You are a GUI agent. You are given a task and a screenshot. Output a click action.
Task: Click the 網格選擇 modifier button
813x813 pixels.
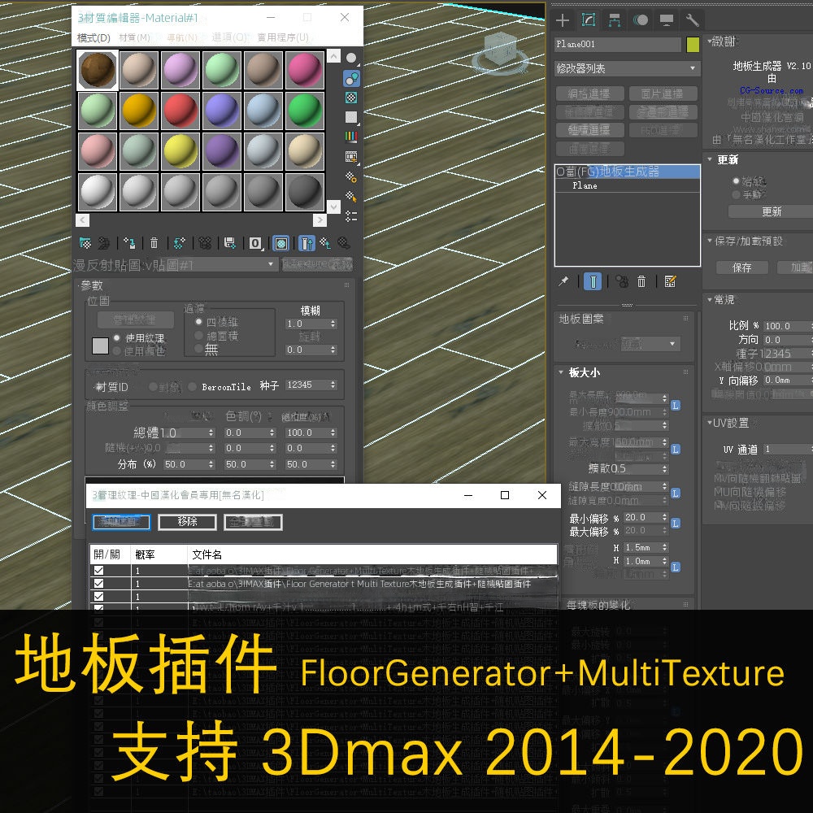[589, 93]
